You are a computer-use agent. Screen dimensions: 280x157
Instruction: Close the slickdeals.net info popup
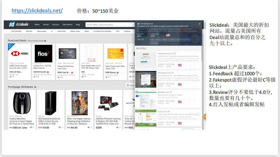click(199, 24)
